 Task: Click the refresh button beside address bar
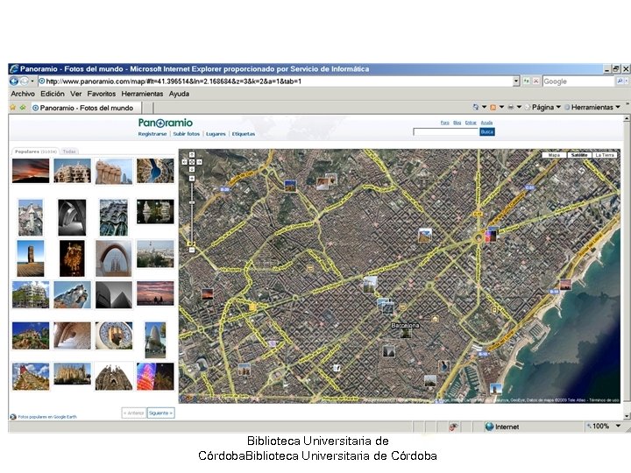tap(526, 81)
